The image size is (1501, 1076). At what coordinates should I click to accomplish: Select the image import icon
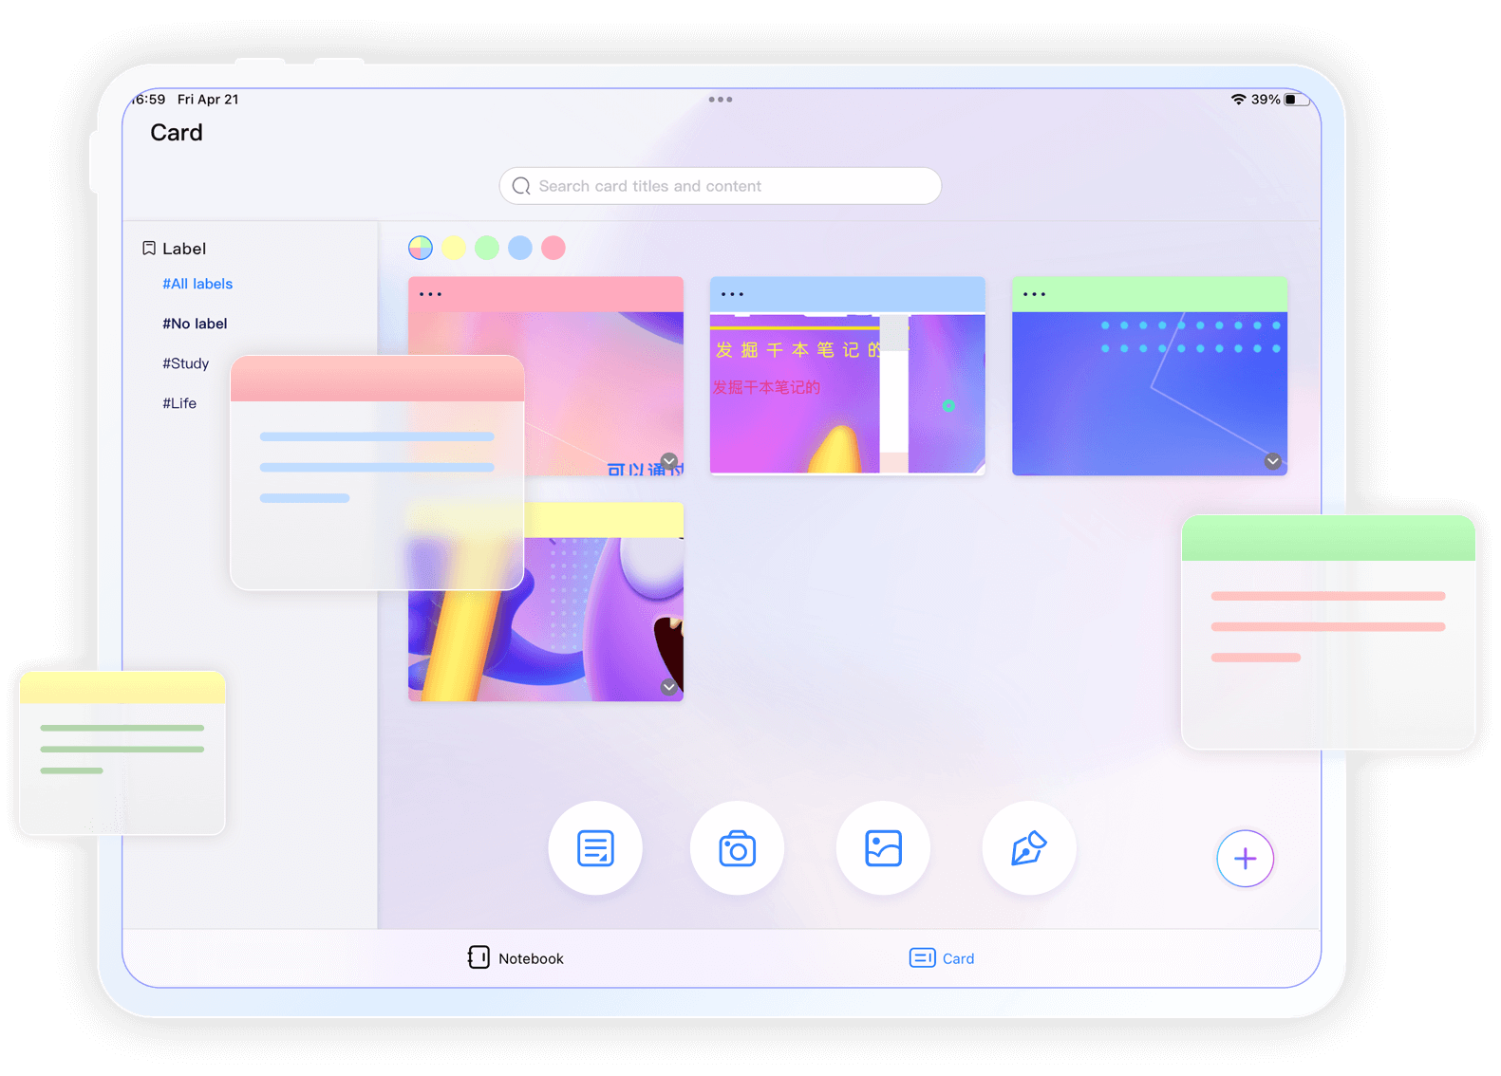tap(883, 848)
